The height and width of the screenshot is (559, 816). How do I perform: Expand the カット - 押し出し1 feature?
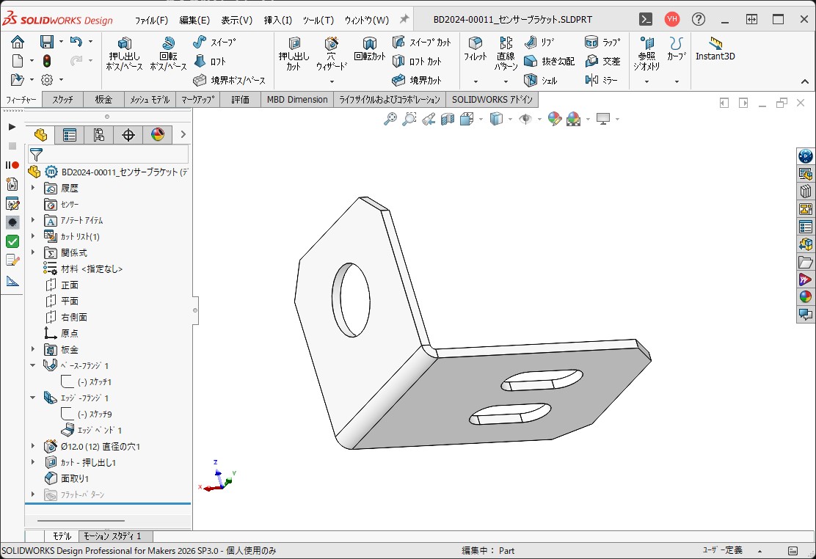pos(33,462)
